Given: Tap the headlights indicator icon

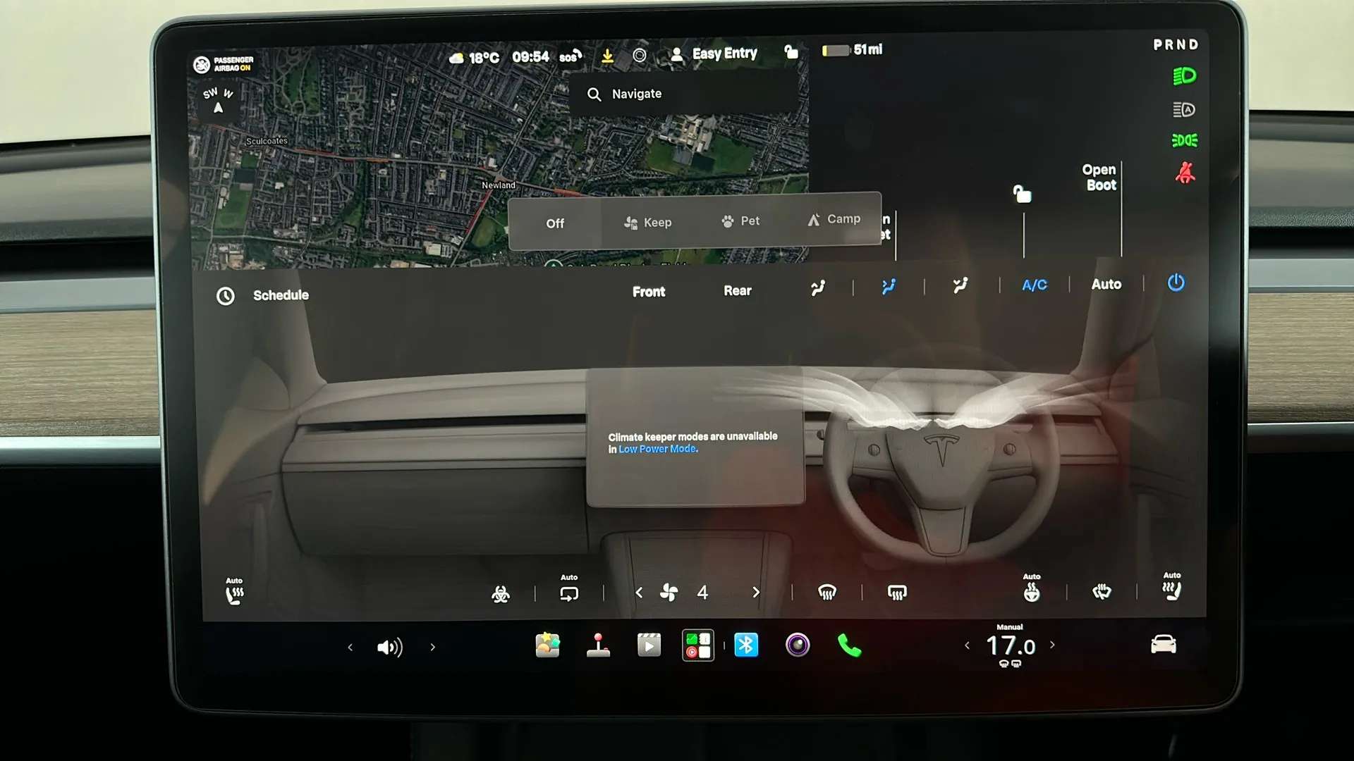Looking at the screenshot, I should click(1184, 76).
